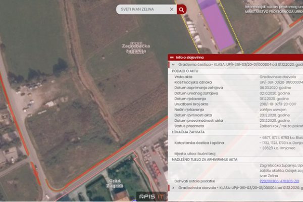303x202 pixels.
Task: Click the Ministarstvo prostornoga uređenja header text
Action: pos(274,11)
